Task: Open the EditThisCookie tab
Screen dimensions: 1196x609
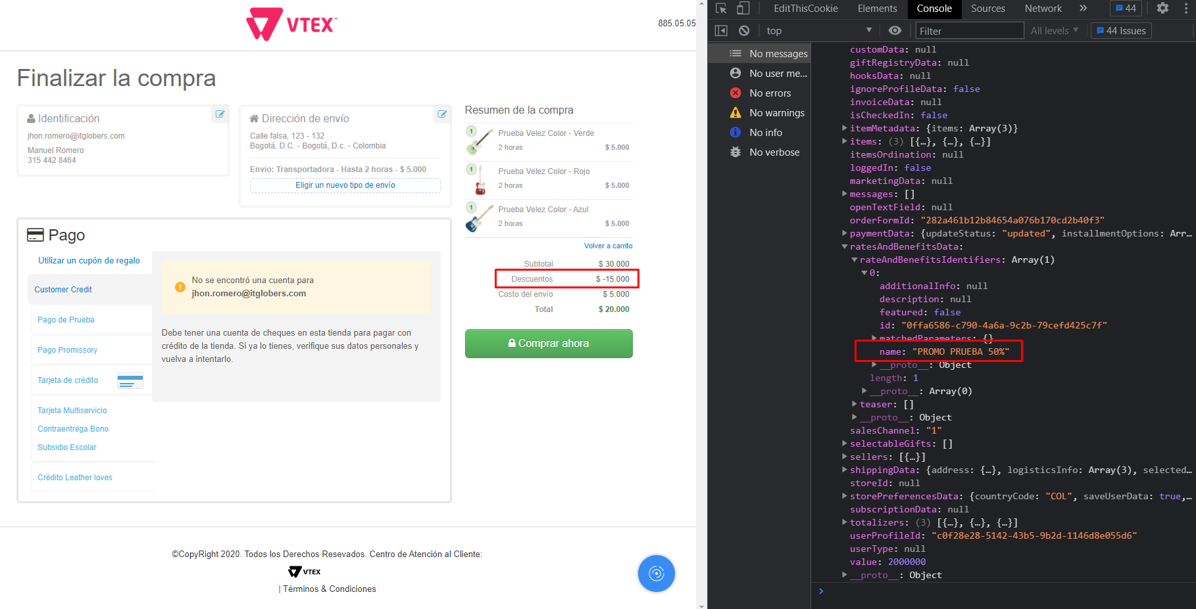Action: pyautogui.click(x=805, y=9)
